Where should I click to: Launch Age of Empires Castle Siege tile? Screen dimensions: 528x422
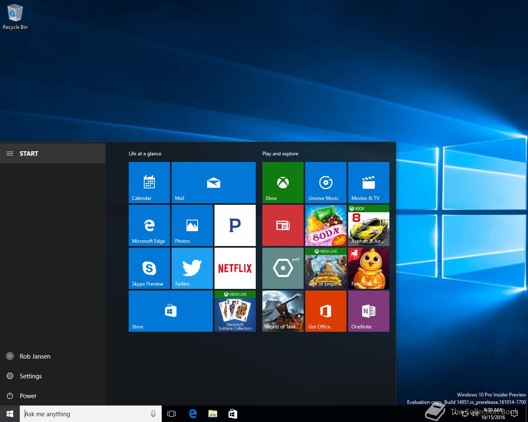tap(326, 268)
